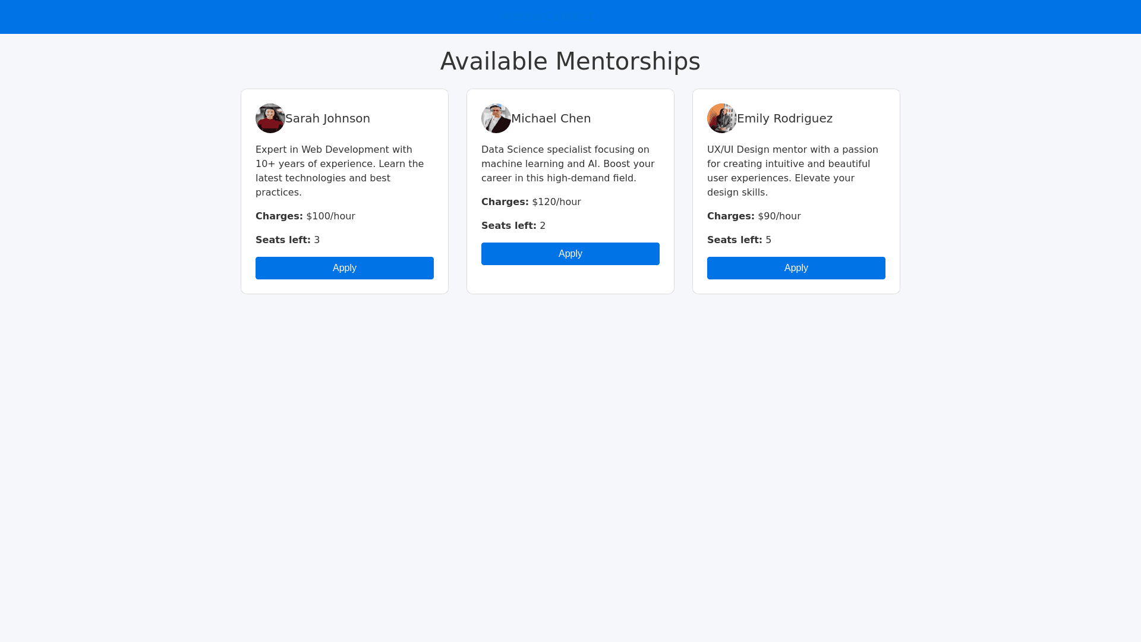Click Sarah Johnson's profile photo
Viewport: 1141px width, 642px height.
point(270,118)
